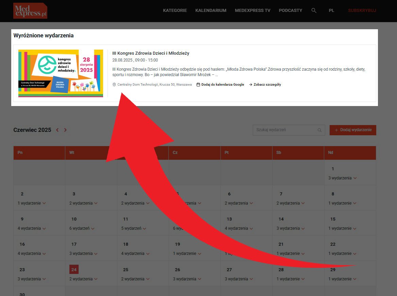Screen dimensions: 397x296
Task: Go to the previous month with the left chevron
Action: pos(57,130)
